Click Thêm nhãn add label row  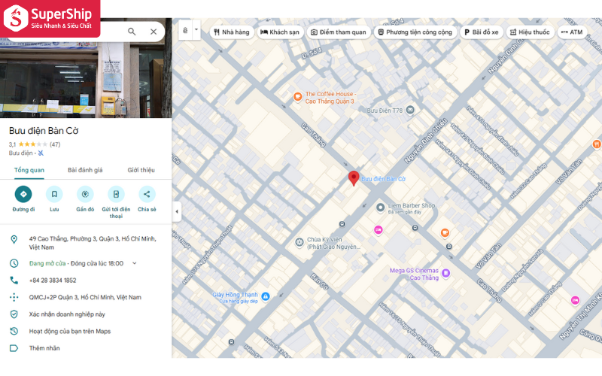tap(86, 348)
